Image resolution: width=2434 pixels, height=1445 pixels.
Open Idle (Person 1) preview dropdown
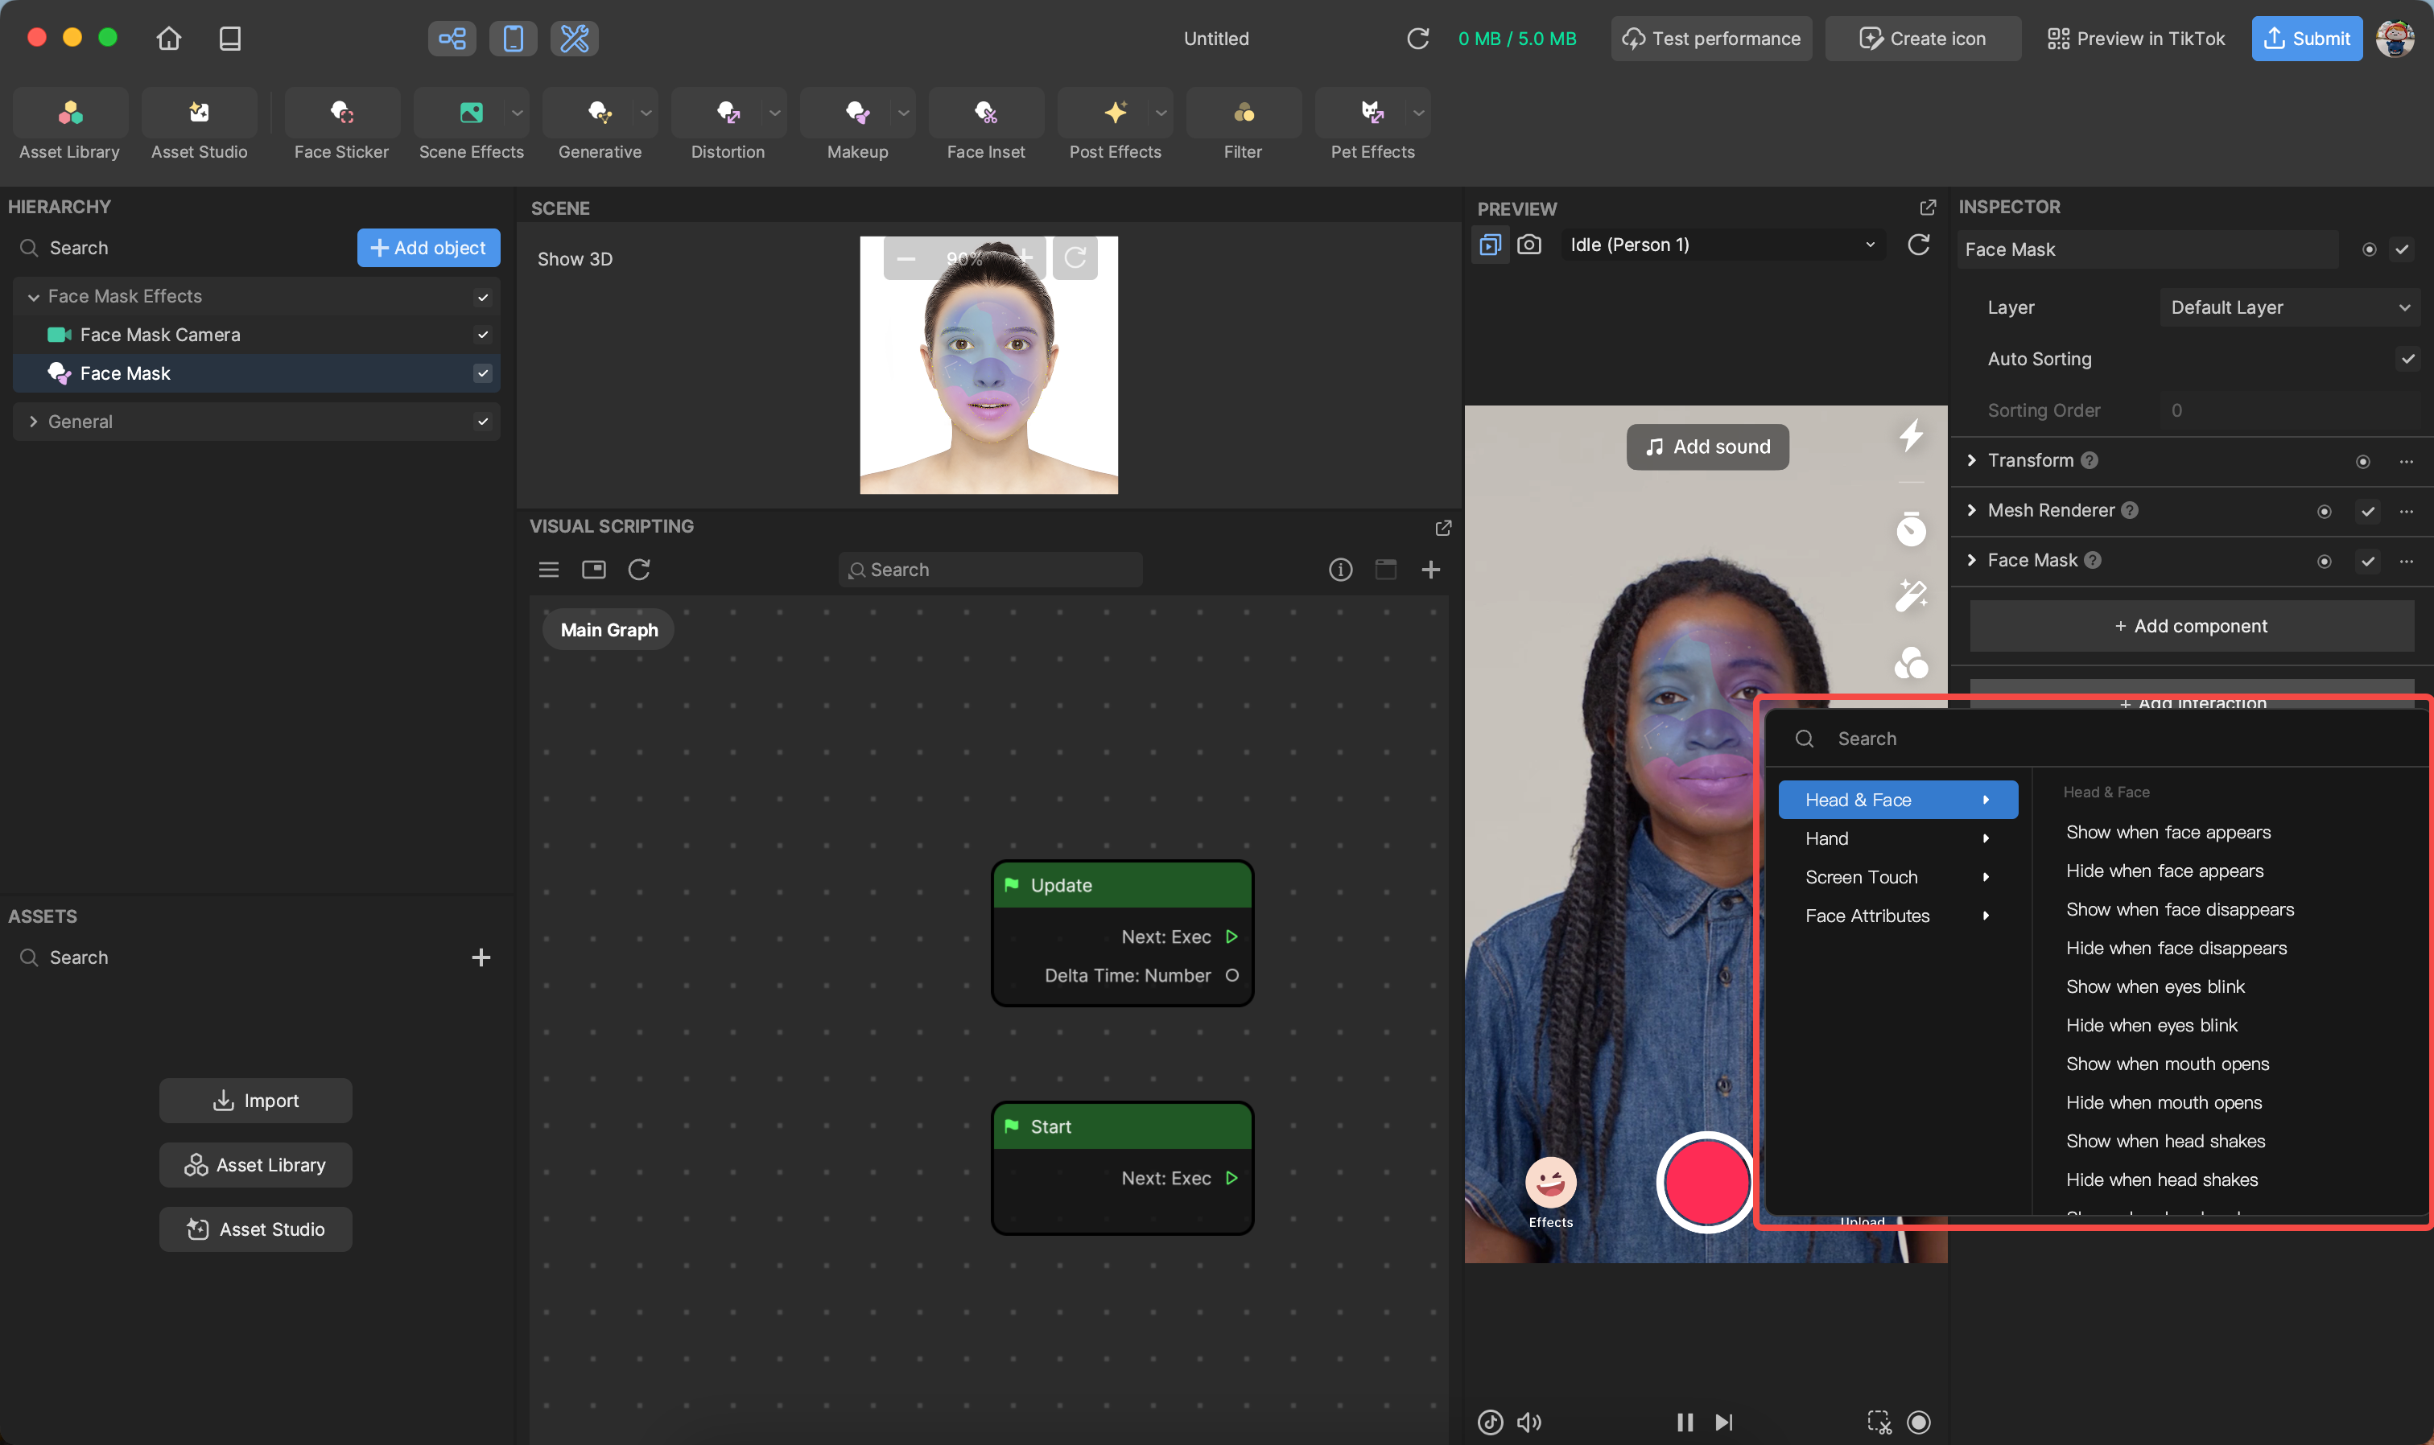[x=1723, y=245]
